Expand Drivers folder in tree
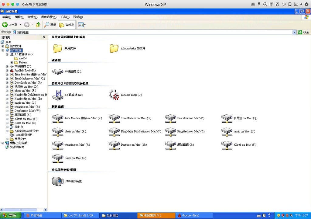Viewport: 311px width, 219px height. (x=12, y=62)
